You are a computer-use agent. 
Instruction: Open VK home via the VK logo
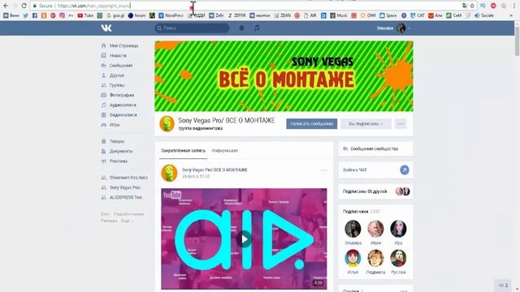pyautogui.click(x=106, y=28)
